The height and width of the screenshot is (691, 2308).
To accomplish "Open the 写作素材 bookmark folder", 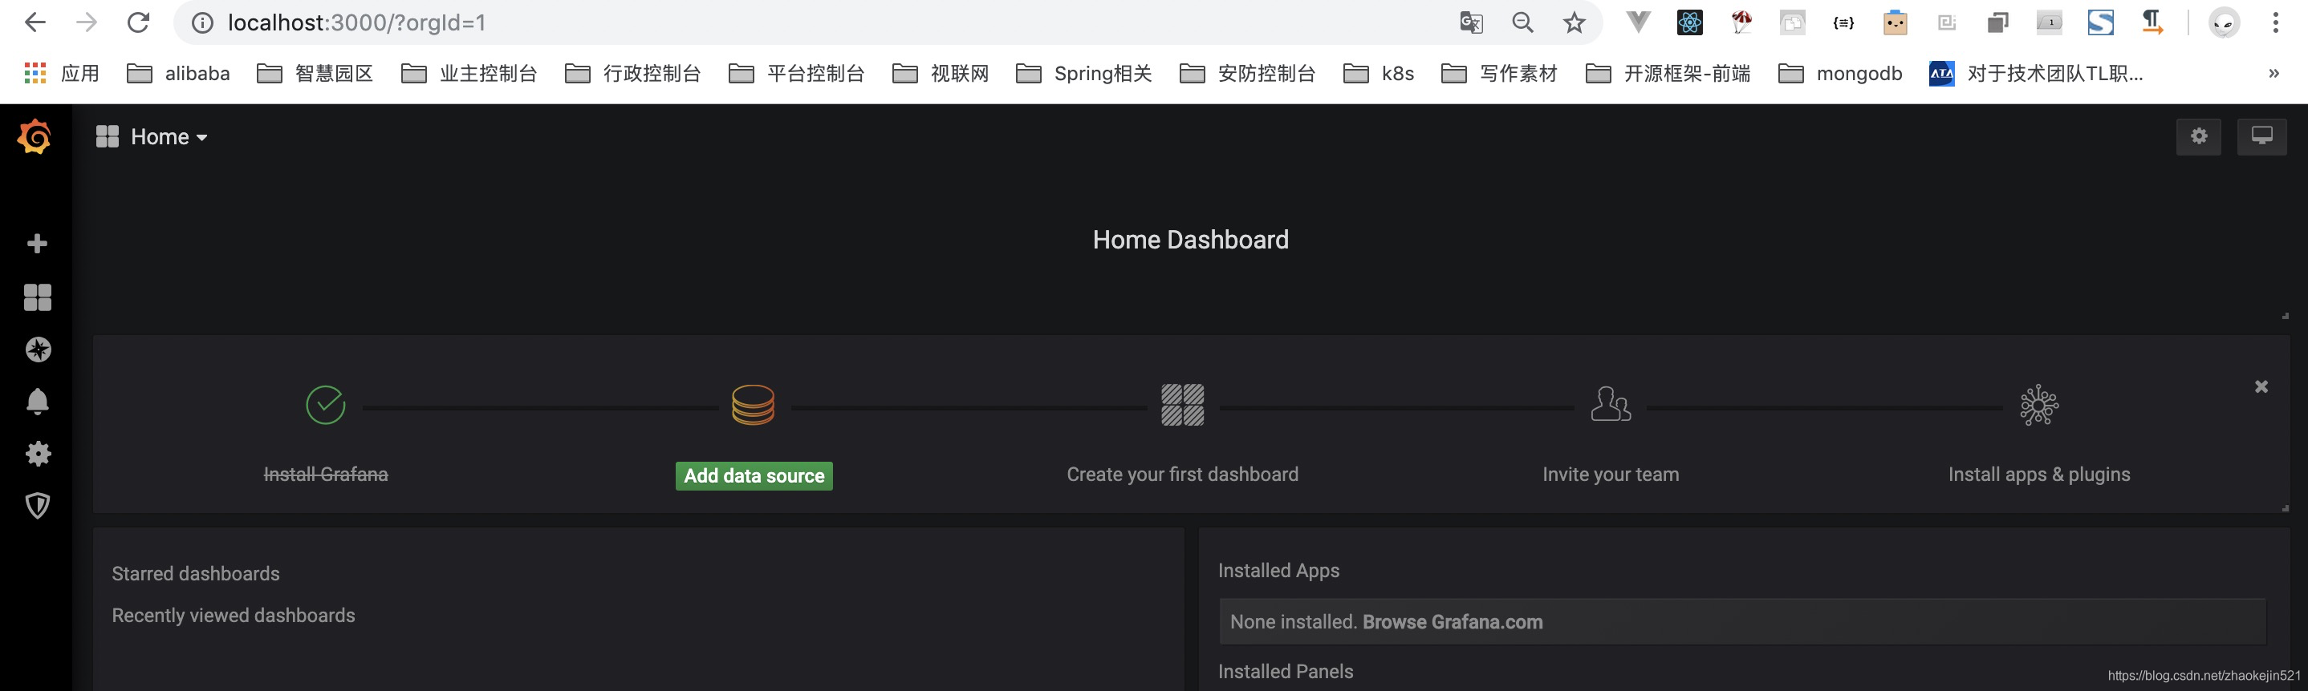I will (1500, 74).
